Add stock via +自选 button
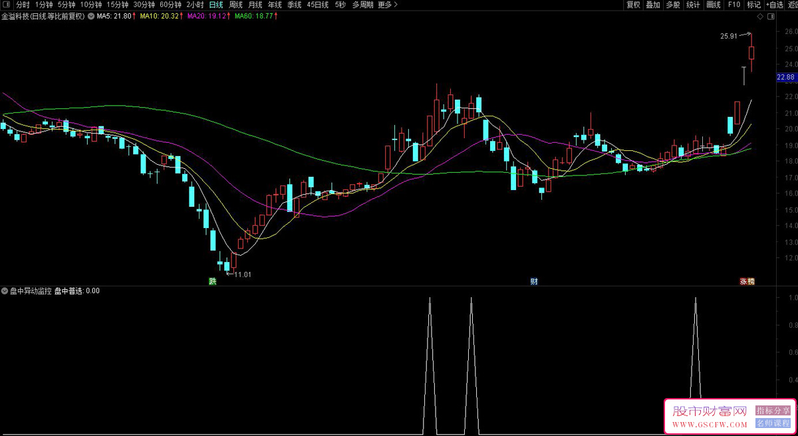 [774, 4]
